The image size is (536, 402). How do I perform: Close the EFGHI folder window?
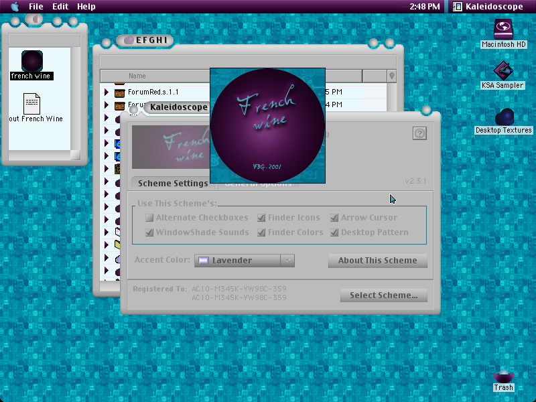[x=107, y=43]
